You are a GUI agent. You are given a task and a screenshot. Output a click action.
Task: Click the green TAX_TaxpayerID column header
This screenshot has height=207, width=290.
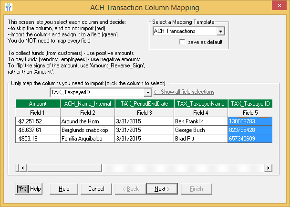coord(250,104)
